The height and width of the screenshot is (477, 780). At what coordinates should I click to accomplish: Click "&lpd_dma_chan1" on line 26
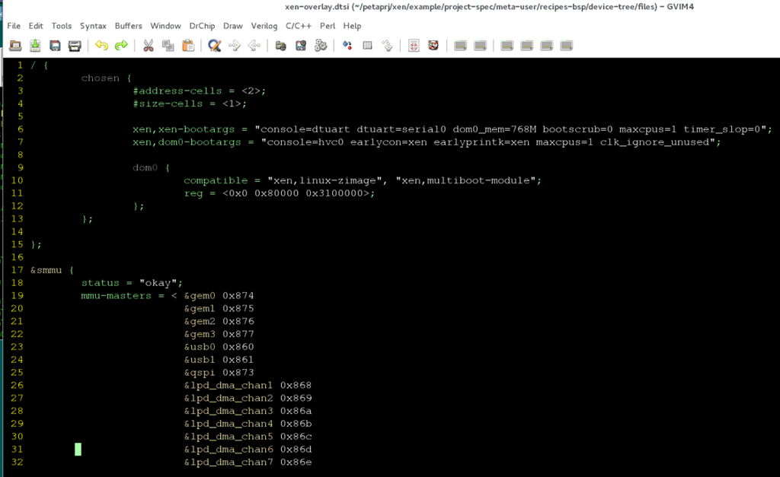(229, 385)
